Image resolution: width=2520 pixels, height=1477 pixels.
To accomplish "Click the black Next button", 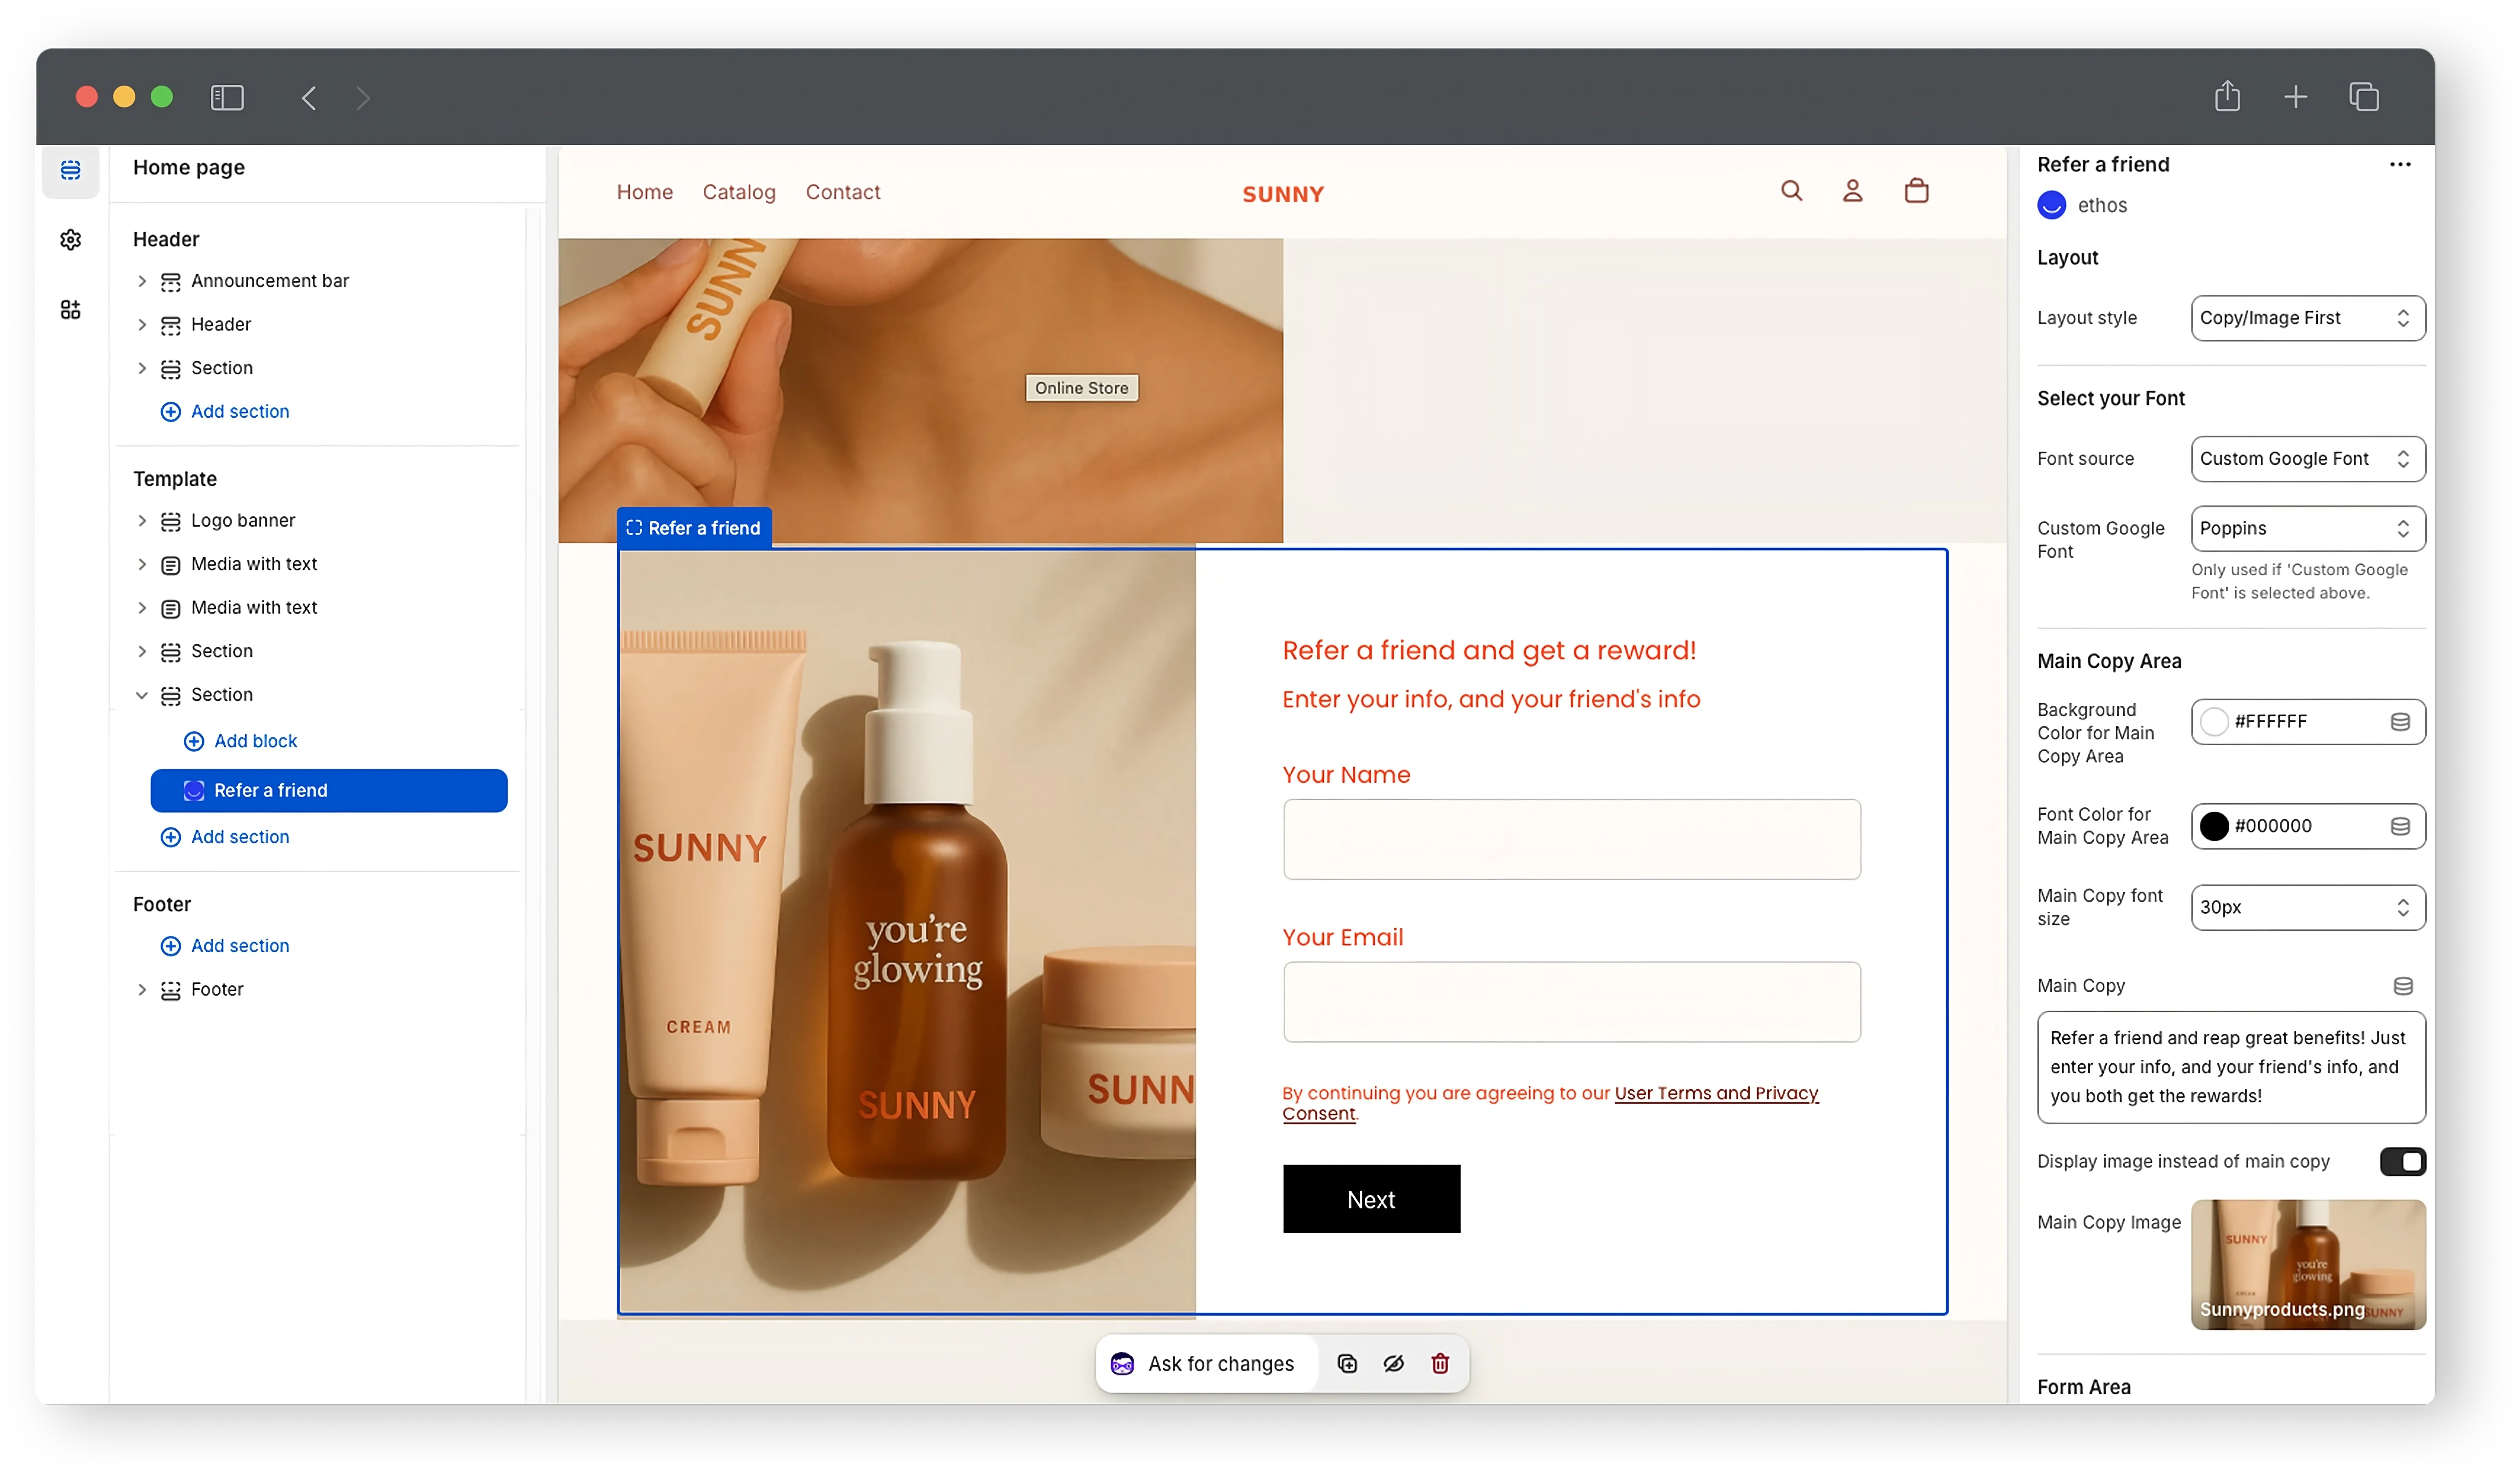I will pyautogui.click(x=1371, y=1199).
